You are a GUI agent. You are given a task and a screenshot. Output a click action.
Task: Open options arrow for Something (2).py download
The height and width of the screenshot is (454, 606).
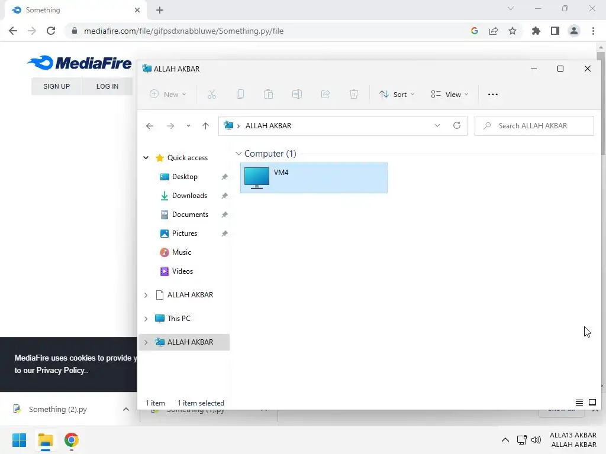coord(125,409)
